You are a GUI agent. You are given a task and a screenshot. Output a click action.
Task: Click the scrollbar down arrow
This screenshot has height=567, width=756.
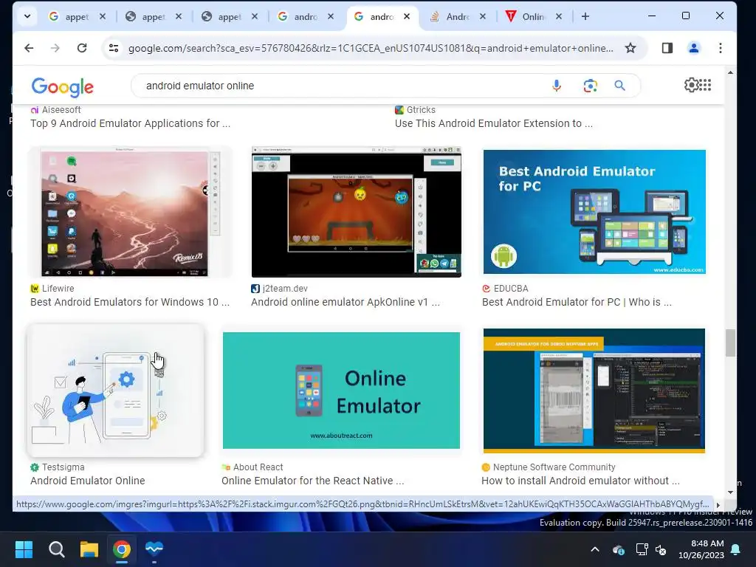pyautogui.click(x=730, y=492)
